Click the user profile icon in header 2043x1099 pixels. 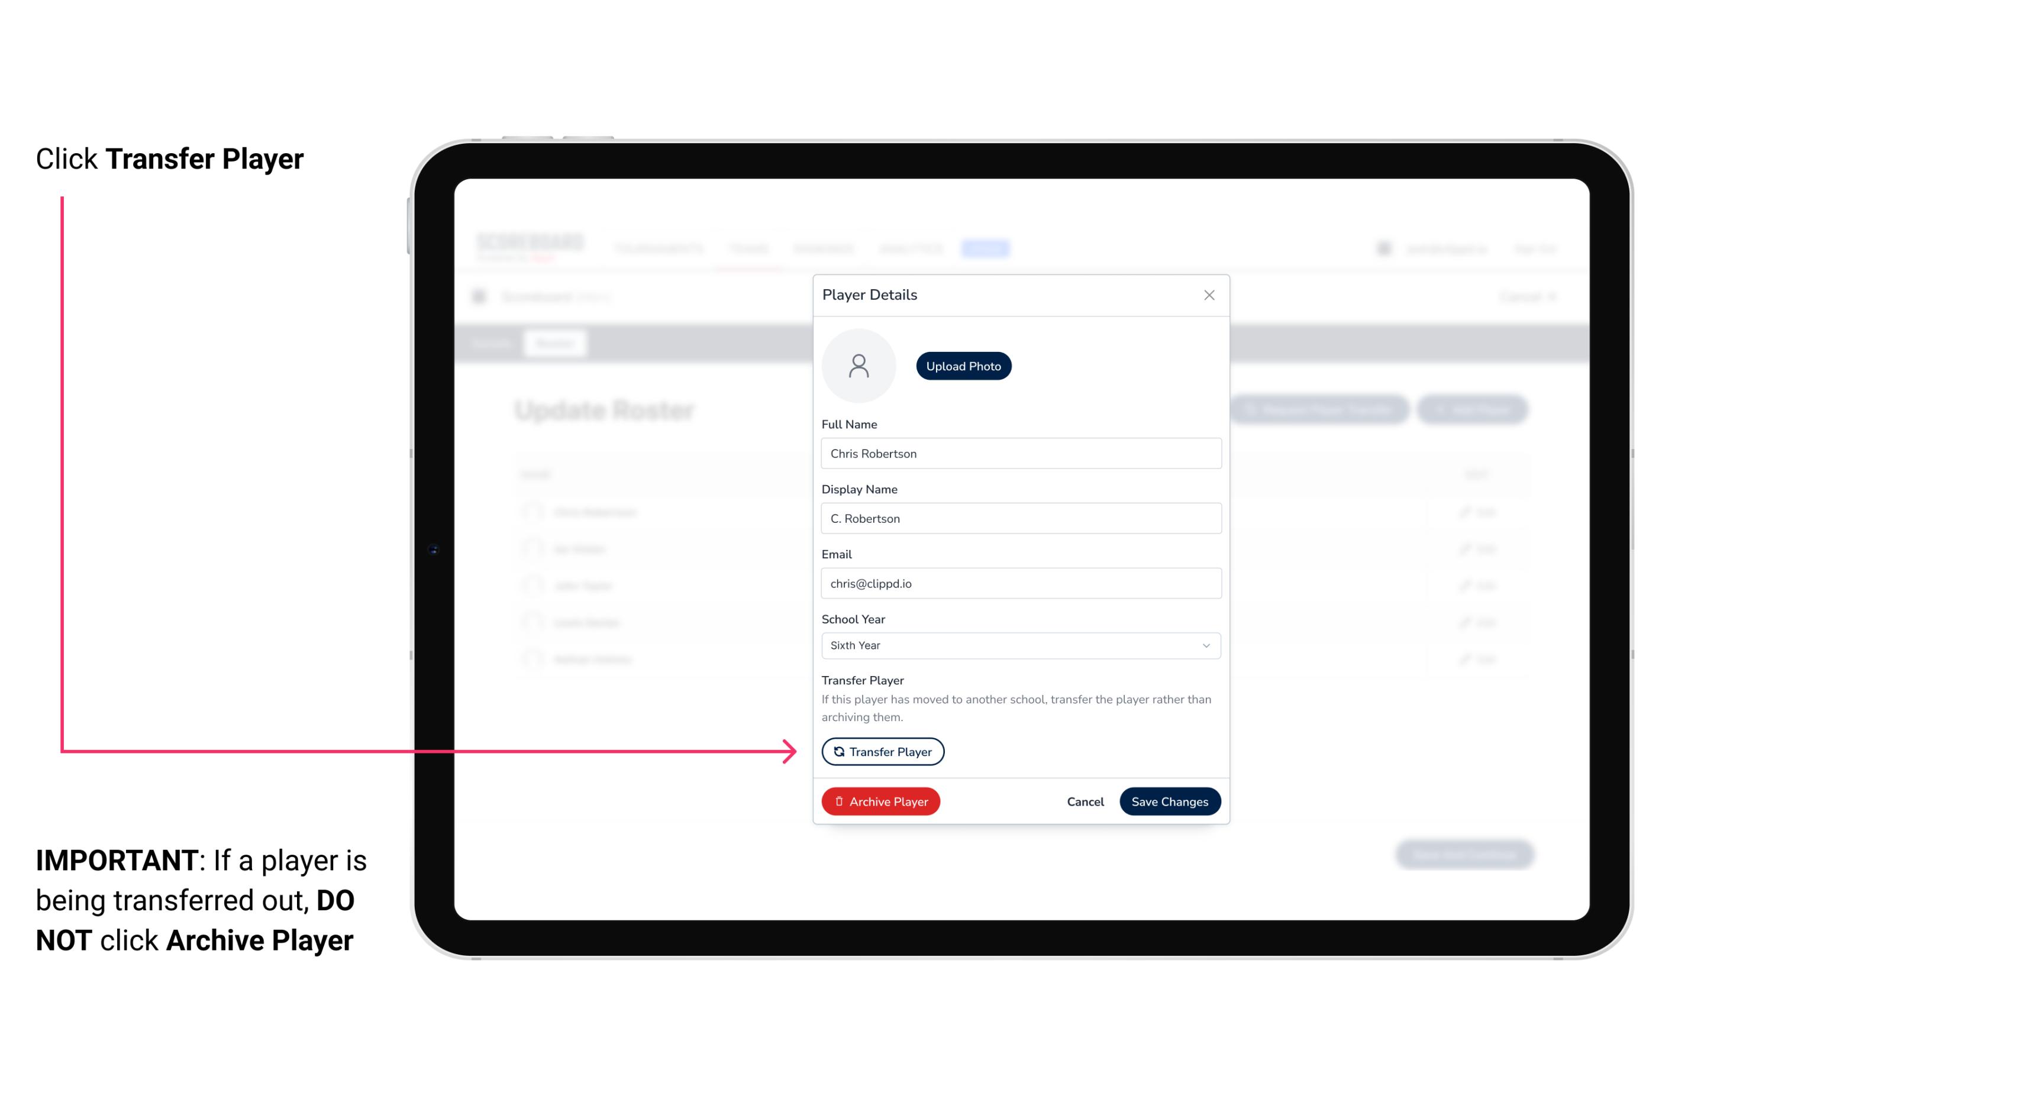coord(1385,248)
